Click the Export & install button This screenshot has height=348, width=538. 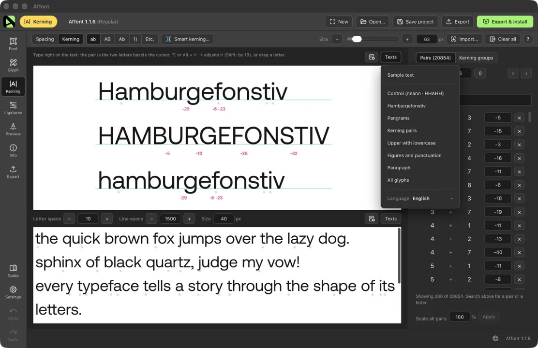tap(505, 22)
